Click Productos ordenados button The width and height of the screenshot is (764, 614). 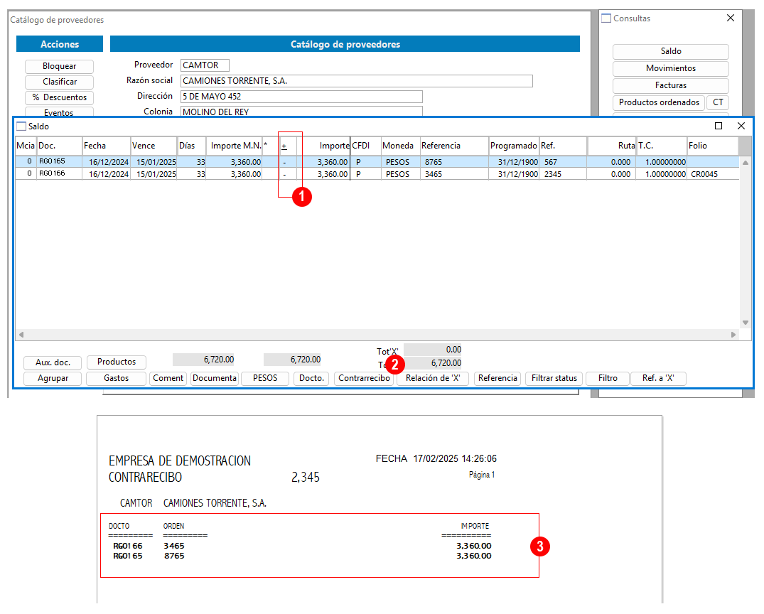pyautogui.click(x=659, y=102)
